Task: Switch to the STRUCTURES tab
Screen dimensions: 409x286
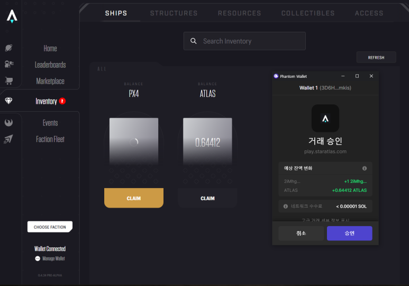Action: [174, 13]
